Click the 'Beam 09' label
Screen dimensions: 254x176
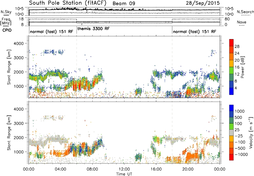pos(124,3)
